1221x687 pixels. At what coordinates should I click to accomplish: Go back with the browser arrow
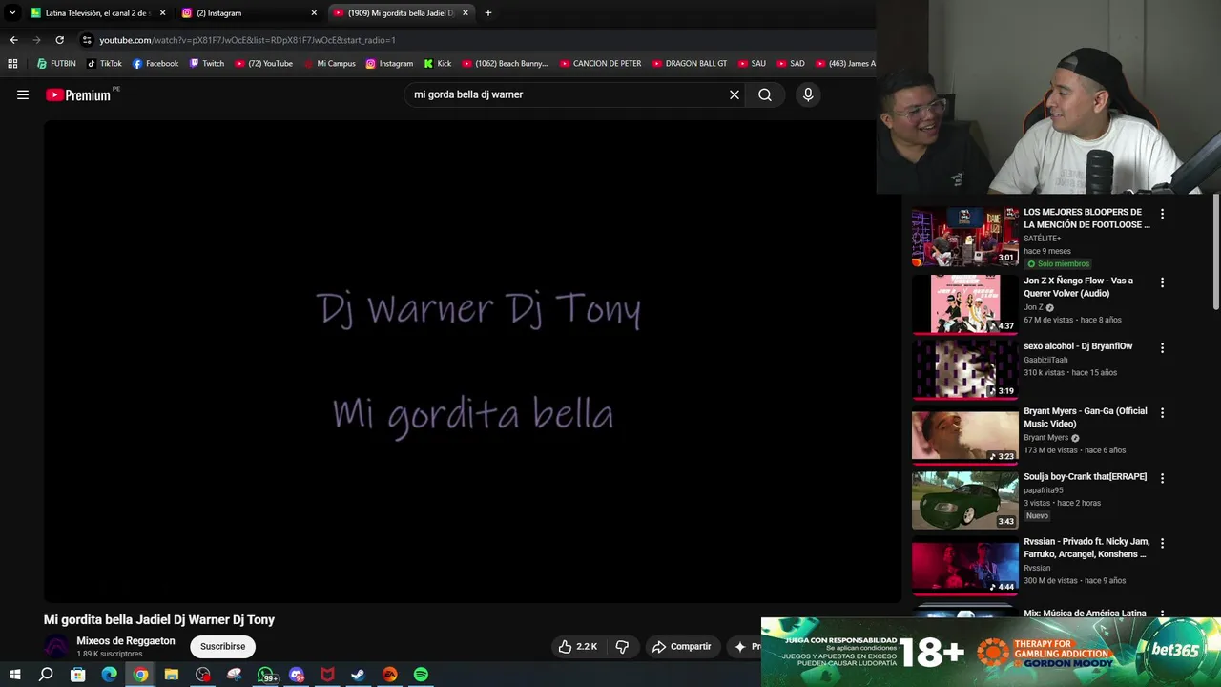pyautogui.click(x=13, y=40)
